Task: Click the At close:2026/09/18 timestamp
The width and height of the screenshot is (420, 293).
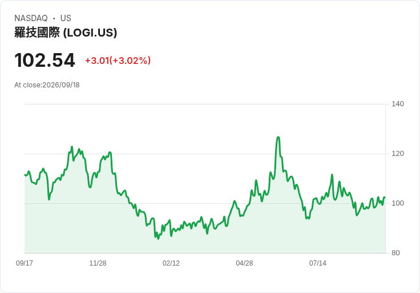Action: click(47, 85)
